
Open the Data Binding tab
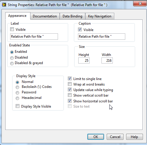[x=72, y=16]
